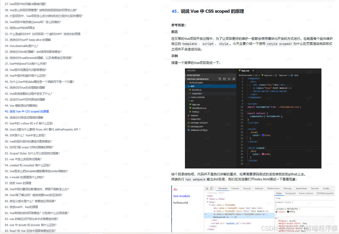Expand the head node in DevTools

208,199
